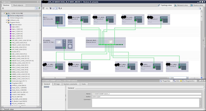Click the zoom selection toolbar icon
The width and height of the screenshot is (206, 111).
pos(59,8)
